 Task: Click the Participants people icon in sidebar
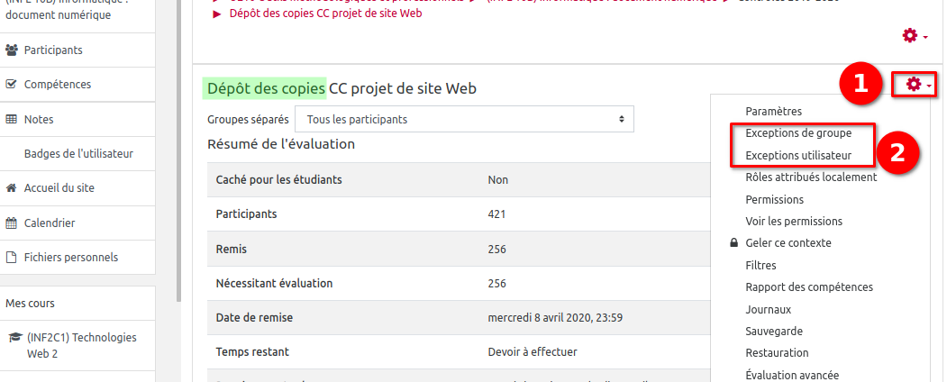pyautogui.click(x=12, y=50)
